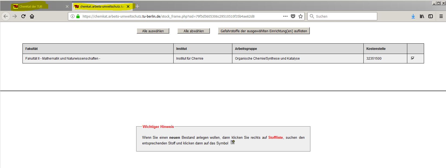
Task: Click the Alle auswählen button
Action: click(x=153, y=31)
